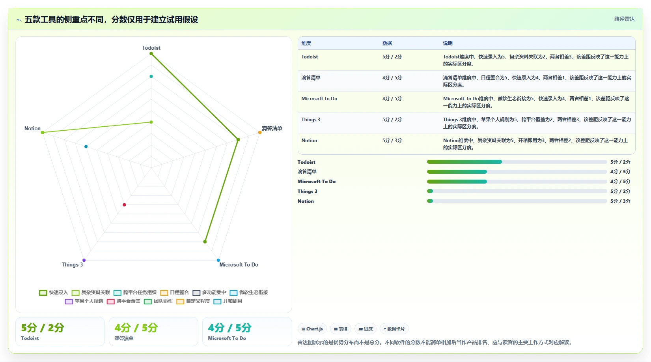Click the red data point inside radar
The height and width of the screenshot is (362, 651).
[x=124, y=204]
